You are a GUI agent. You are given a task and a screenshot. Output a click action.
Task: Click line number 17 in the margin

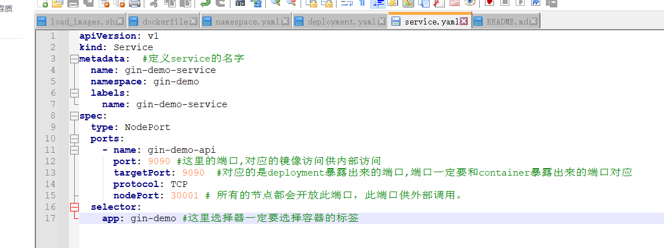[x=50, y=218]
